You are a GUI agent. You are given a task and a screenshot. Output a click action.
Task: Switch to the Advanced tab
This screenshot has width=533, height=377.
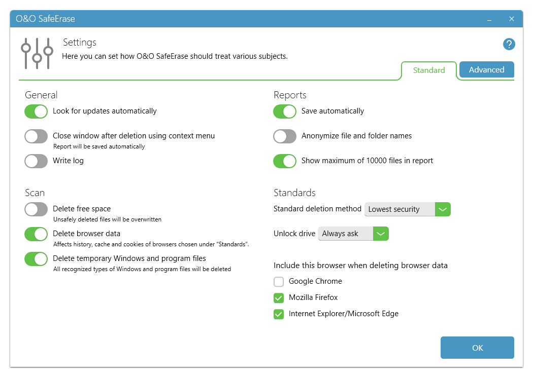coord(486,69)
